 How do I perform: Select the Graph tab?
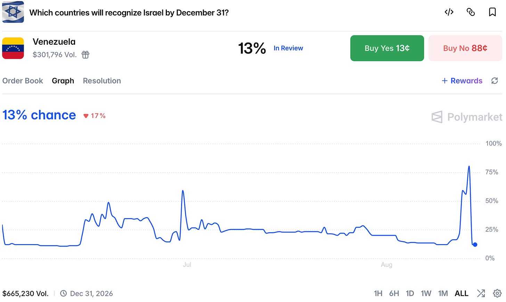[63, 81]
